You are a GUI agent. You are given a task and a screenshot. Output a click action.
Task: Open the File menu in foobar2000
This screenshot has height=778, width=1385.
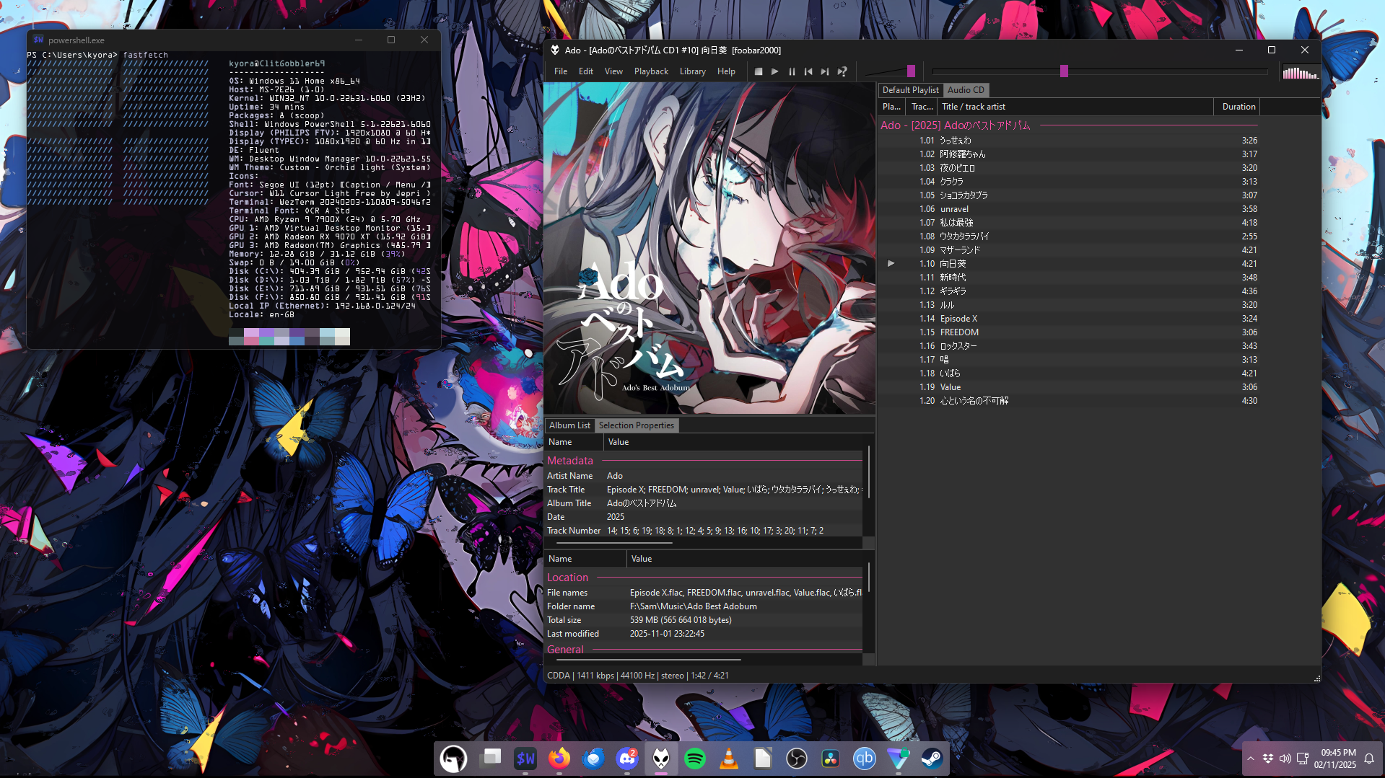[561, 71]
